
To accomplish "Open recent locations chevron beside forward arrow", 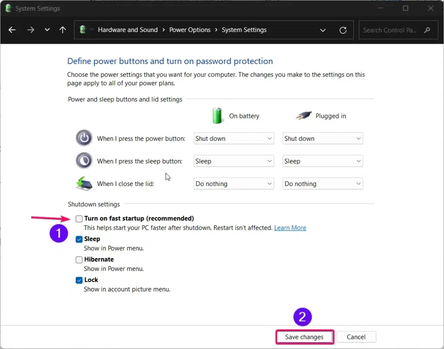I will [x=47, y=30].
